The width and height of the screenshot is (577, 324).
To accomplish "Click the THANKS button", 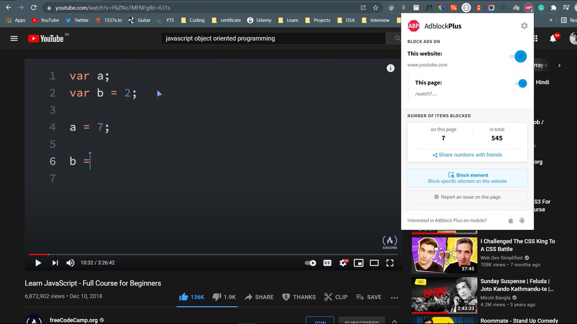I will [299, 297].
